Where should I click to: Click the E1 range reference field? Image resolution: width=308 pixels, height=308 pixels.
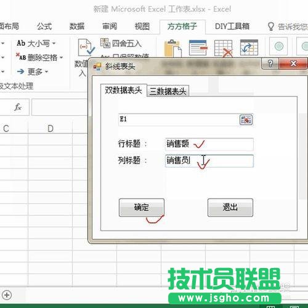(x=179, y=120)
